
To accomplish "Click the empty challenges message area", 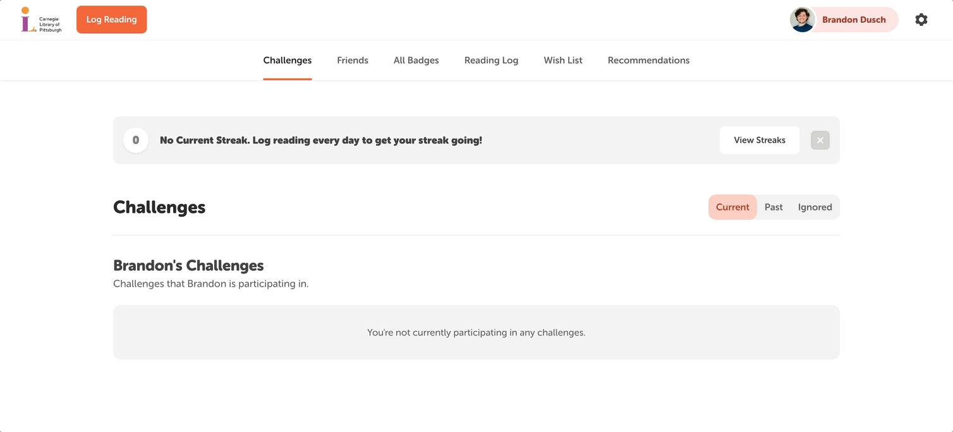I will pos(476,332).
